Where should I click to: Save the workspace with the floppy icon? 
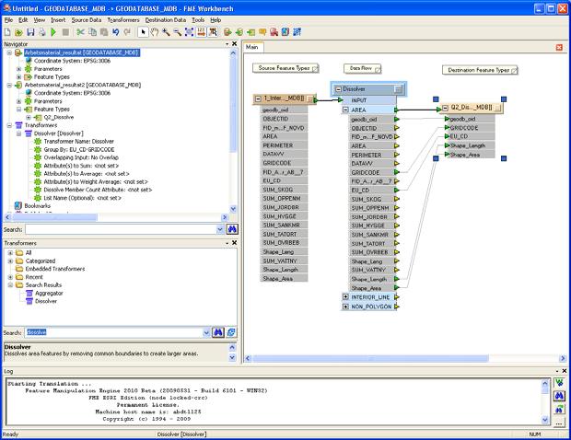(x=30, y=32)
